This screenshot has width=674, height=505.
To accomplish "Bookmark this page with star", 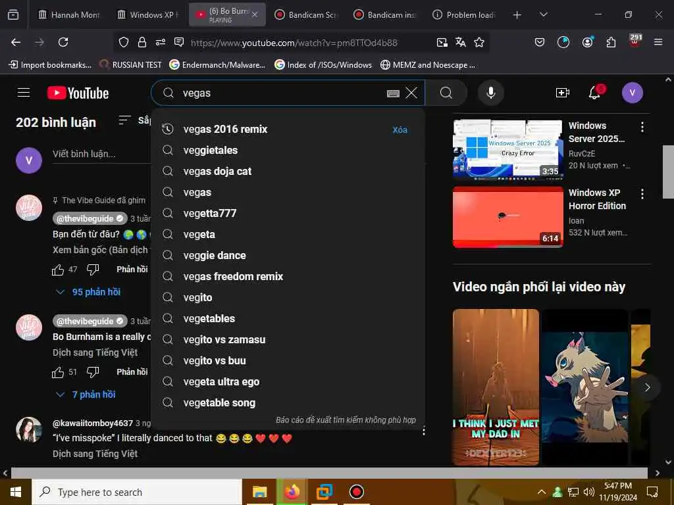I will click(x=479, y=42).
